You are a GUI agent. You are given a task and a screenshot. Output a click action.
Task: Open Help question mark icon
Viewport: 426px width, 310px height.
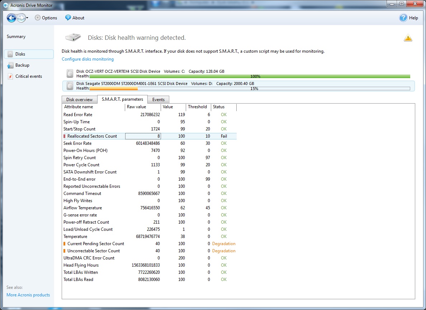[x=403, y=18]
